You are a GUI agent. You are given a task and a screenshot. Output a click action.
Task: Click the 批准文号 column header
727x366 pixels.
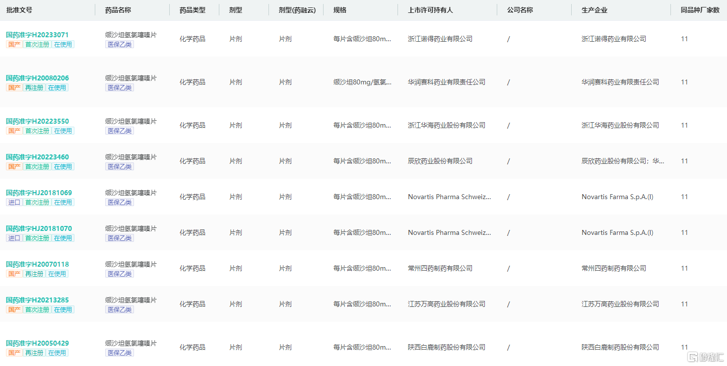tap(19, 10)
